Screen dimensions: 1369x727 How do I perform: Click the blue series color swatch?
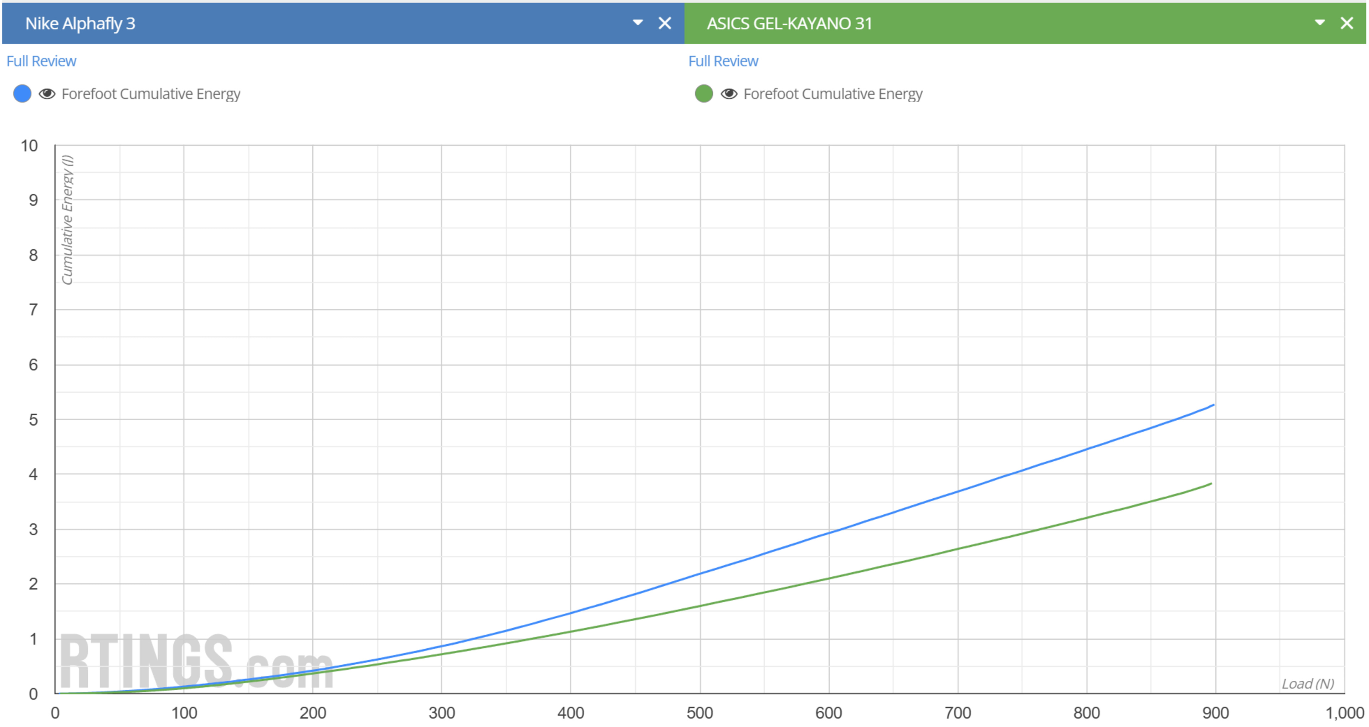(x=22, y=94)
